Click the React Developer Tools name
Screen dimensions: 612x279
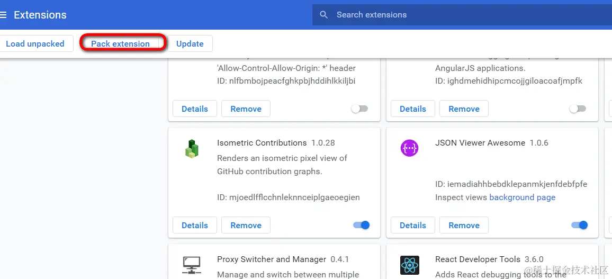point(478,259)
